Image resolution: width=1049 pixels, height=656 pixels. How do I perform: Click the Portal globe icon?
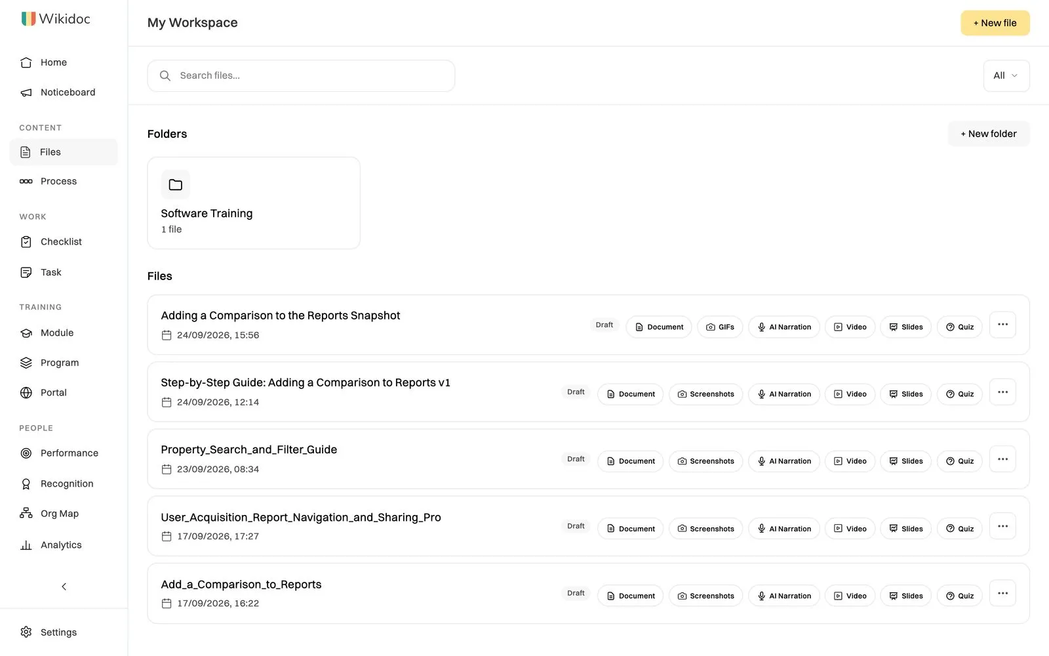pyautogui.click(x=26, y=393)
